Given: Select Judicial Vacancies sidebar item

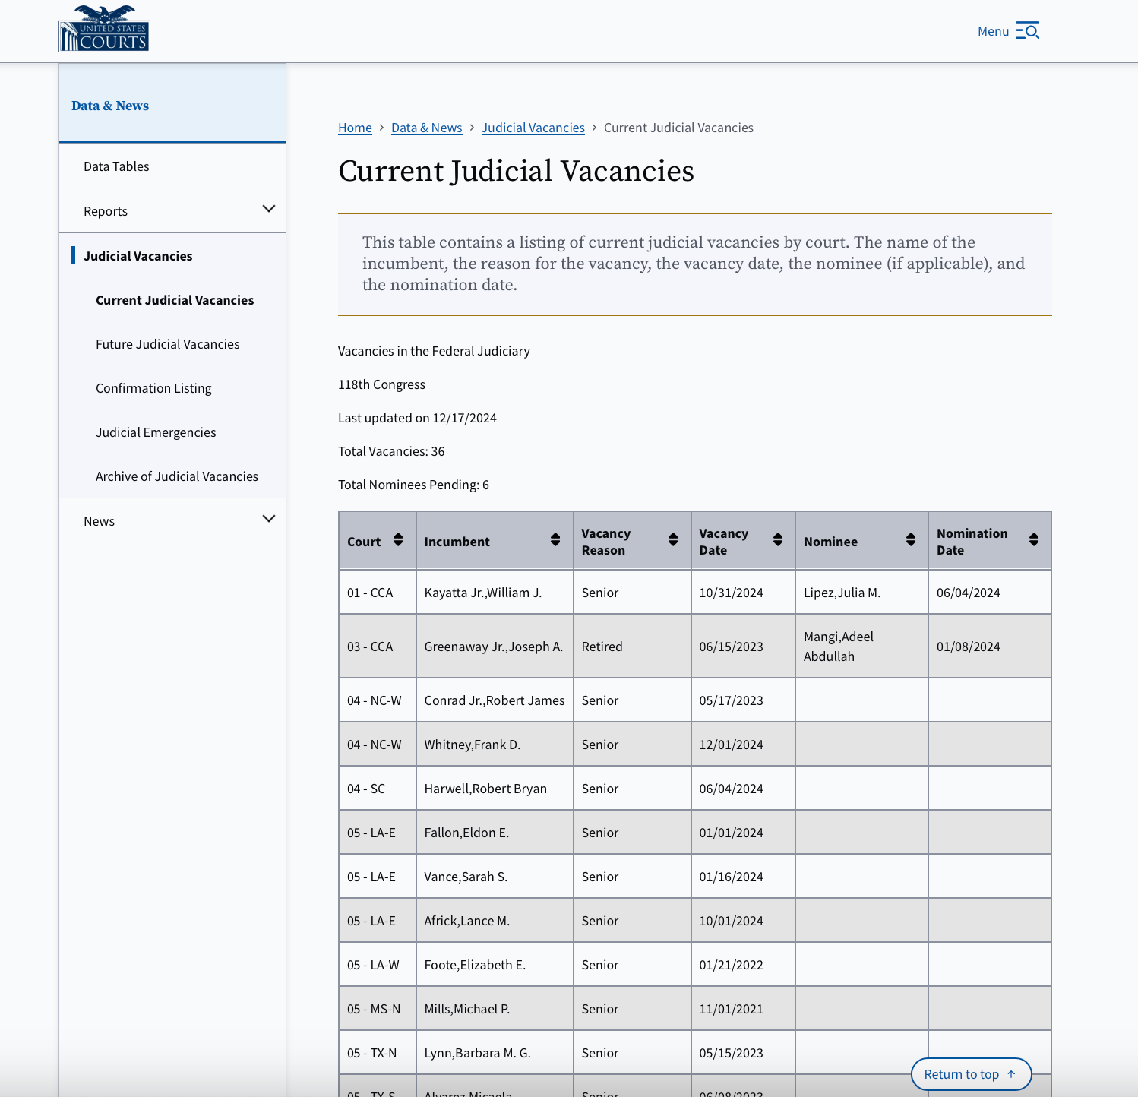Looking at the screenshot, I should (138, 256).
